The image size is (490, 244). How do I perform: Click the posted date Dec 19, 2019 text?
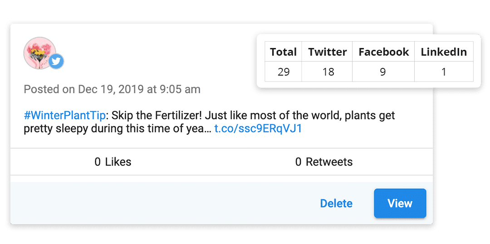(x=112, y=89)
